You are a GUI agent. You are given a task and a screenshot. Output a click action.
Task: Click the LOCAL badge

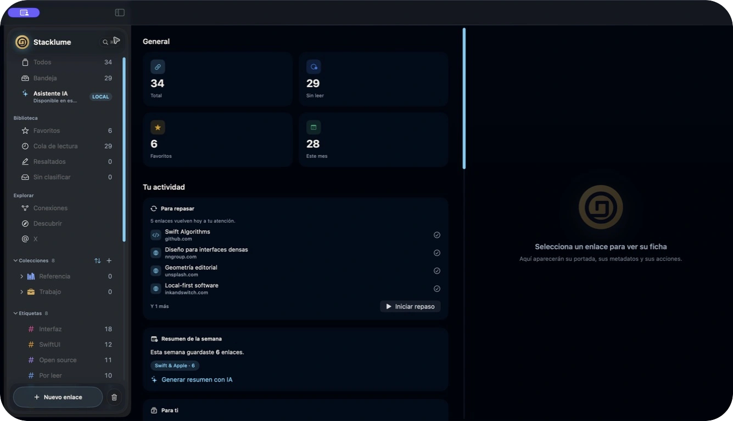100,97
